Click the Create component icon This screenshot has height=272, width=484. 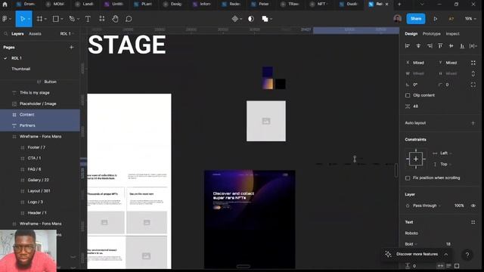click(x=235, y=19)
